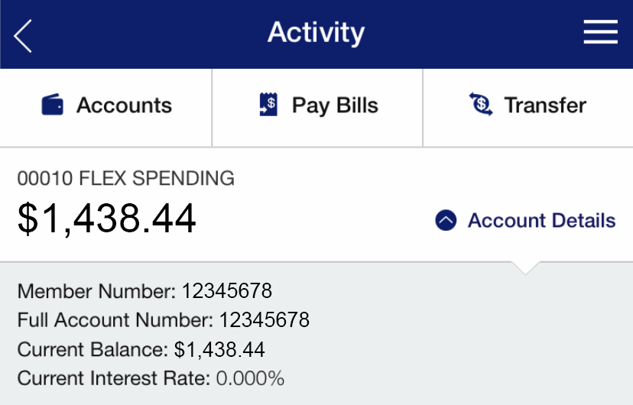
Task: Click the wallet icon beside Accounts
Action: (53, 105)
